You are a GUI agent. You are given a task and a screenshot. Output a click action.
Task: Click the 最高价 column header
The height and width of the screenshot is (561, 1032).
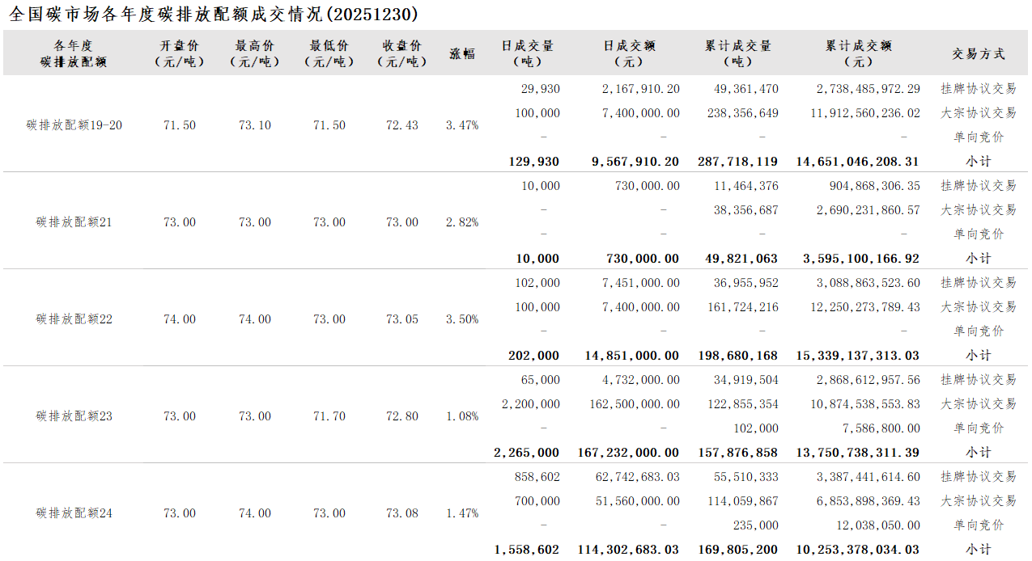(254, 53)
